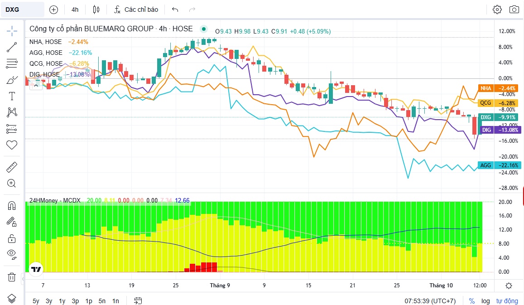Toggle lock all drawings

click(12, 238)
